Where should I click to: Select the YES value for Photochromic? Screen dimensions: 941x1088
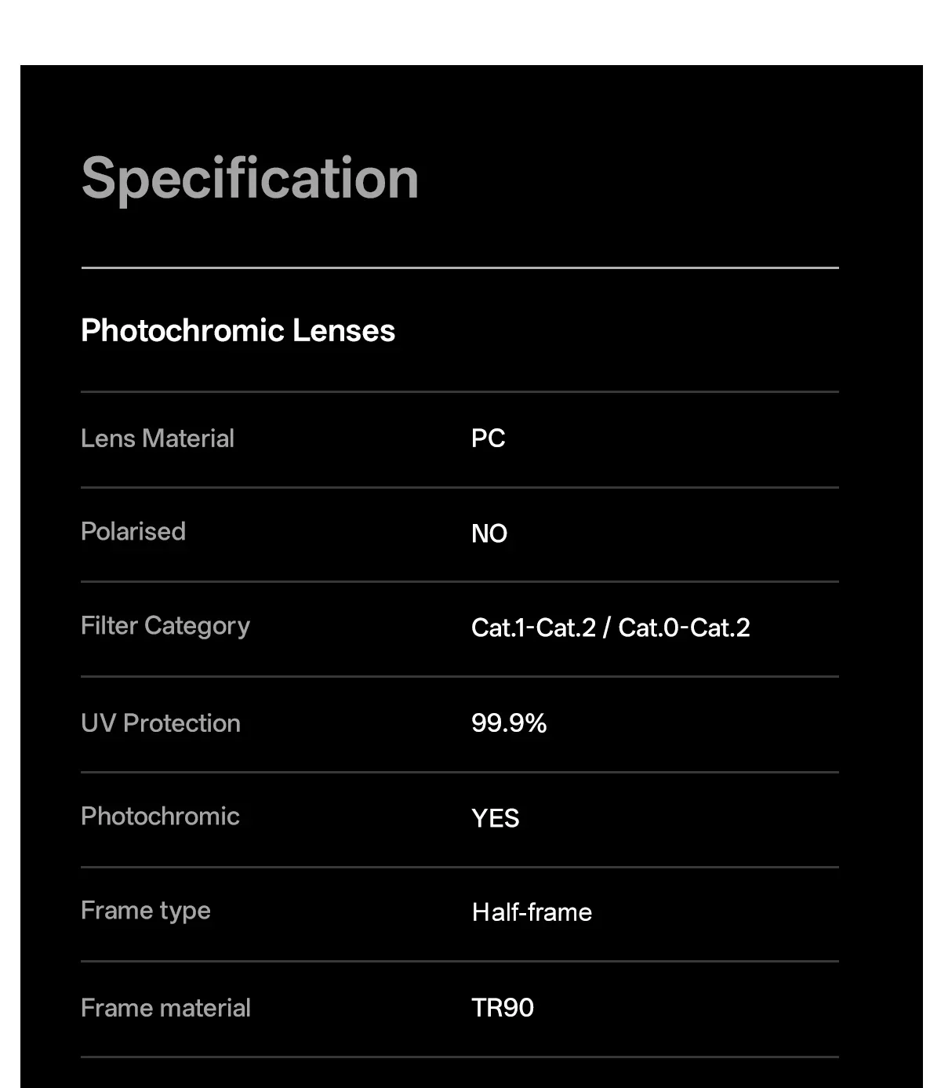point(496,818)
